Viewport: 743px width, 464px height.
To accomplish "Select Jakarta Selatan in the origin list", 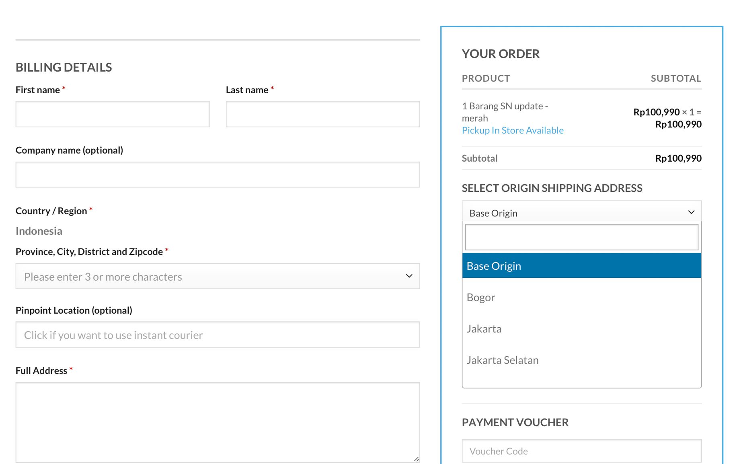I will (x=503, y=360).
